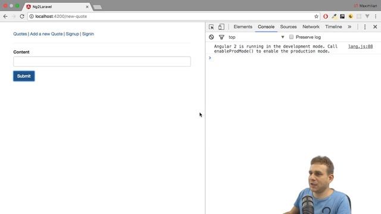Clear the console with the ban icon

pos(211,37)
